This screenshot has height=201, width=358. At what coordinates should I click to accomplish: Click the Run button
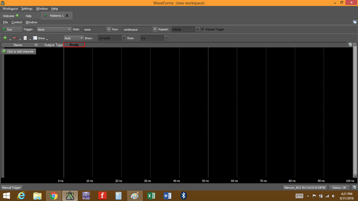click(x=12, y=29)
